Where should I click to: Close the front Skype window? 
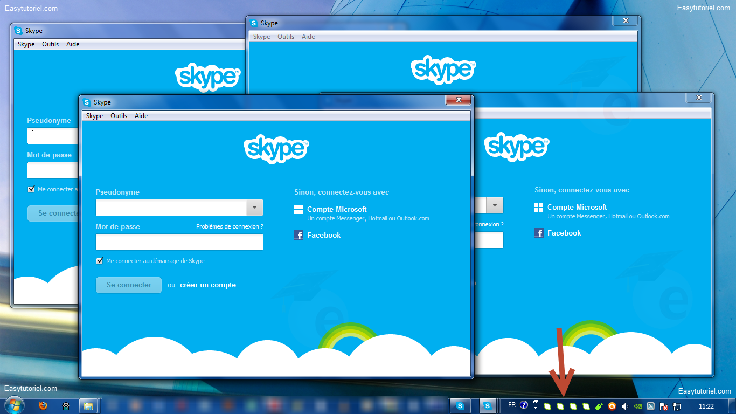point(459,100)
